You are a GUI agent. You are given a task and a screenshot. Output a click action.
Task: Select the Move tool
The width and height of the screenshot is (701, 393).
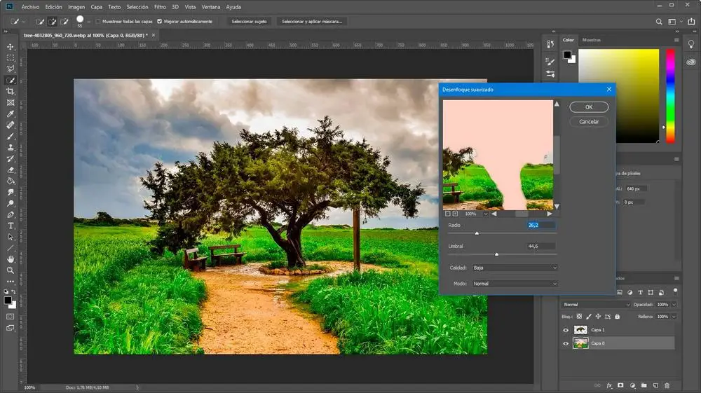pos(11,47)
